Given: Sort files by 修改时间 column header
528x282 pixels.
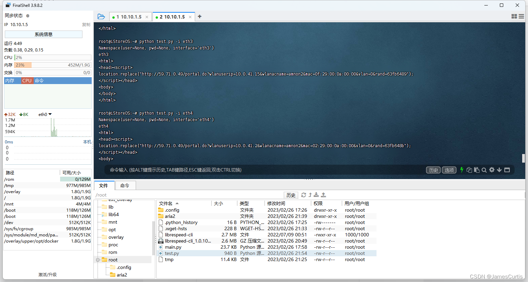Looking at the screenshot, I should [288, 203].
